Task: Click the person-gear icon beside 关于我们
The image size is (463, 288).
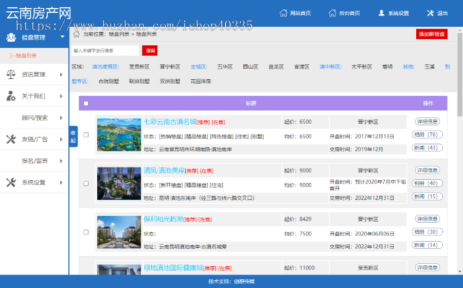Action: 11,96
